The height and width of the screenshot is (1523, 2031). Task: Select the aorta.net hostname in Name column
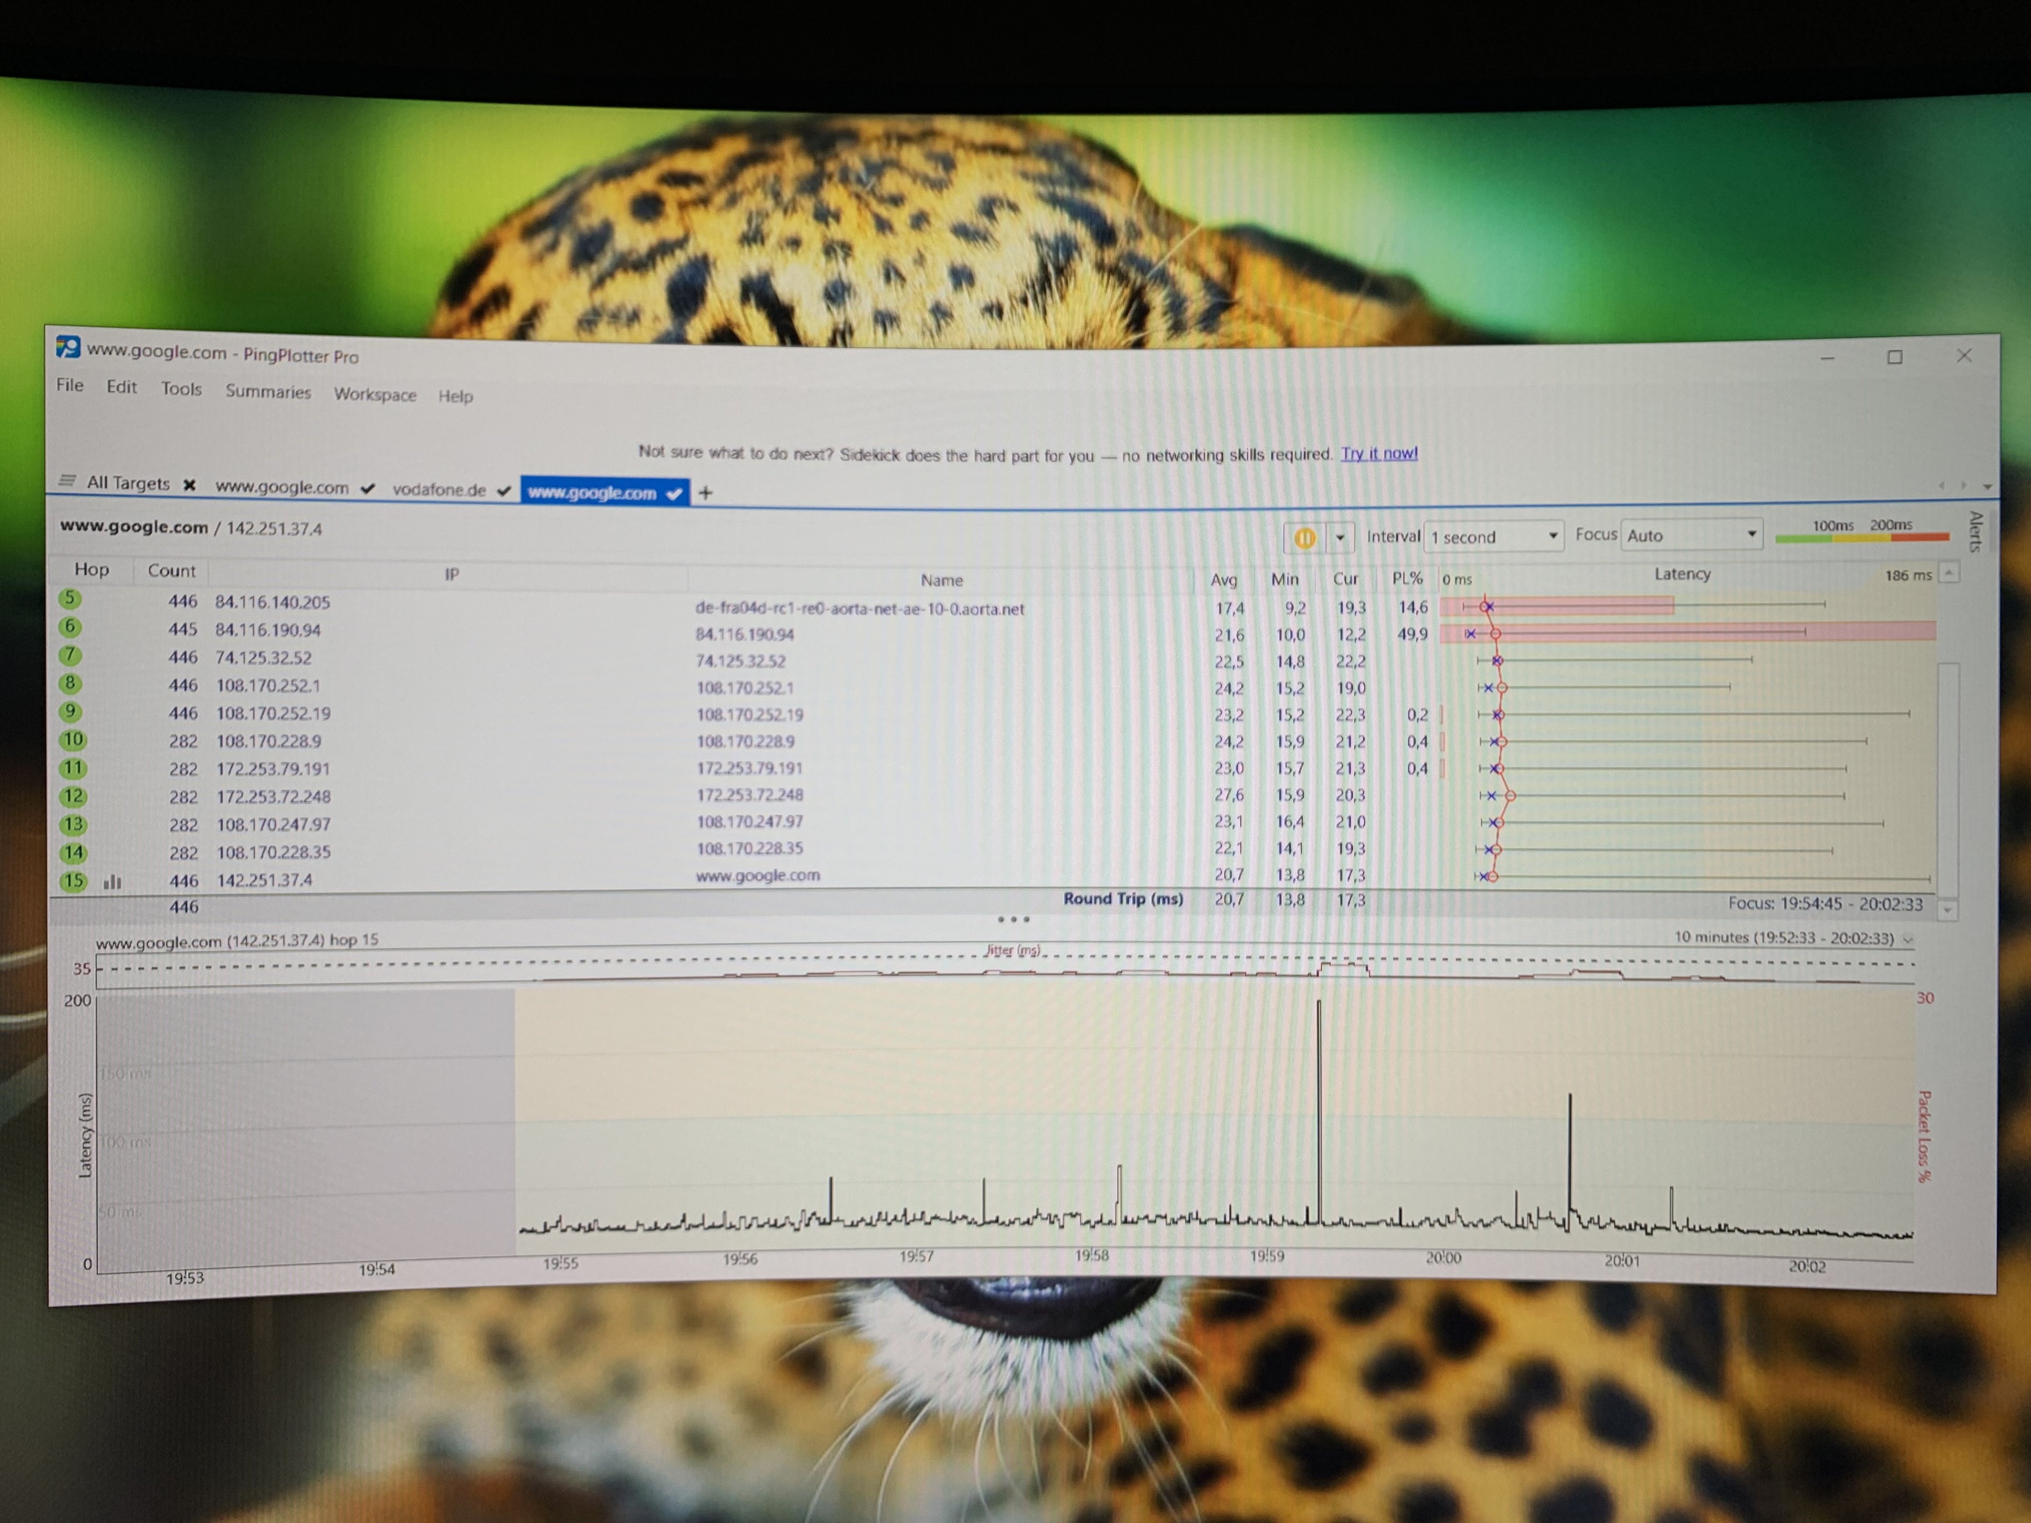tap(859, 609)
